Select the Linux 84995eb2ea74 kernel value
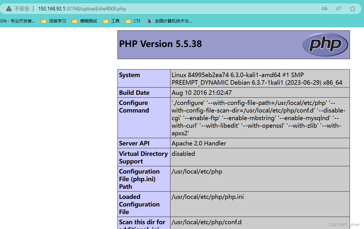This screenshot has width=364, height=229. (x=257, y=79)
